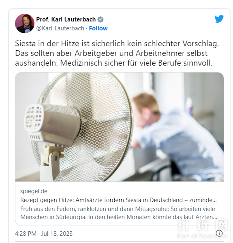
Task: Open headline 'Rezept gegen Hitze: Amtsärzte fordern Siesta'
Action: point(118,200)
